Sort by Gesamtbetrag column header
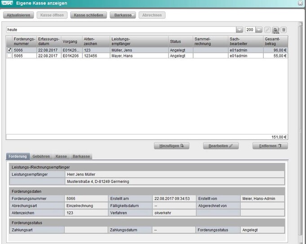 (275, 41)
